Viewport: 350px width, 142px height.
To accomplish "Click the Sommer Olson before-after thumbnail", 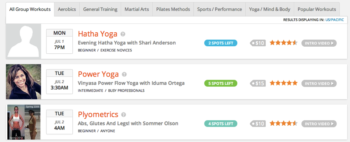I will 23,122.
